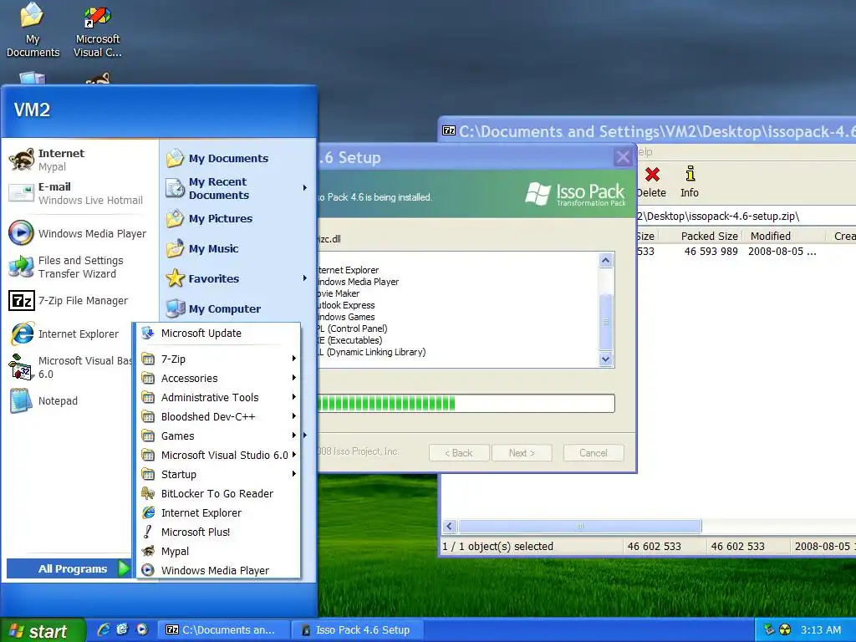Click the Start button
This screenshot has height=642, width=856.
point(42,630)
